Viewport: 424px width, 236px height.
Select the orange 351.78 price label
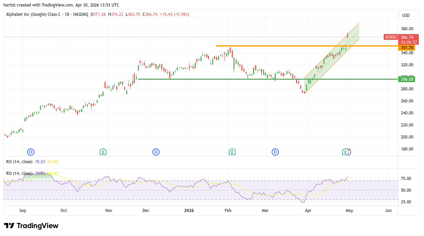coord(407,48)
